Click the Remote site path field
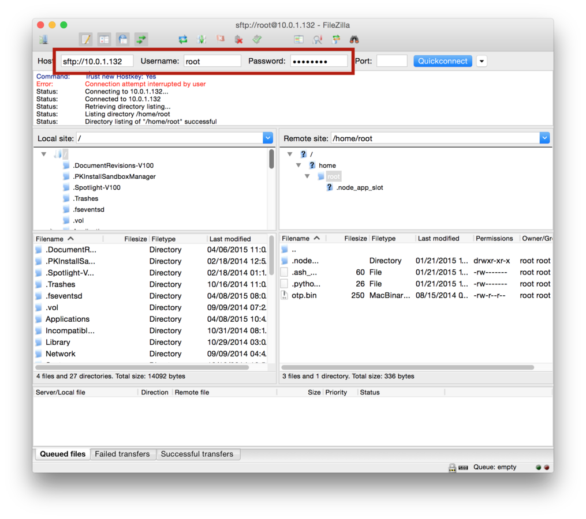The height and width of the screenshot is (519, 586). coord(435,138)
